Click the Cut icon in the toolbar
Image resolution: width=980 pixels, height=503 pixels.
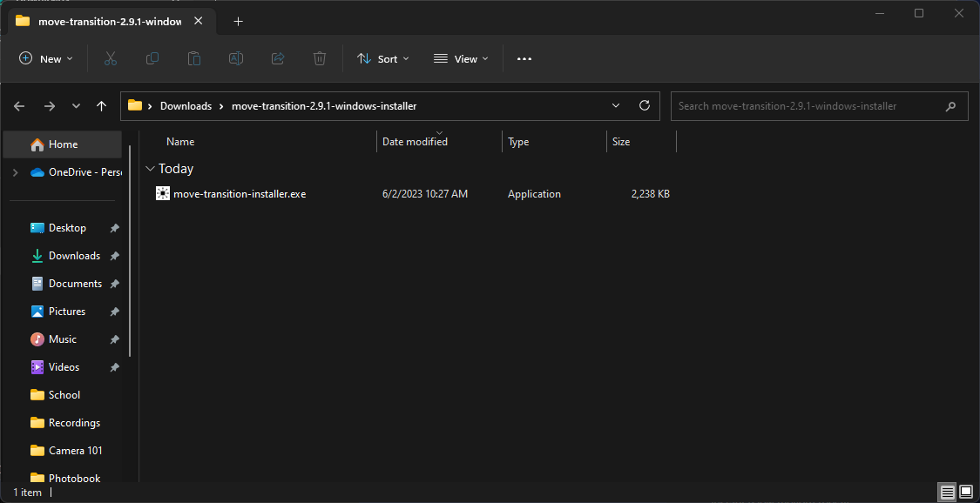tap(110, 58)
